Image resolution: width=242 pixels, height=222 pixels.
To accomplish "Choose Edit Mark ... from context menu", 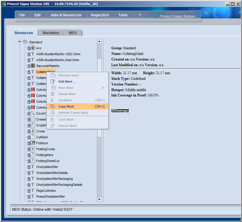I will [77, 81].
